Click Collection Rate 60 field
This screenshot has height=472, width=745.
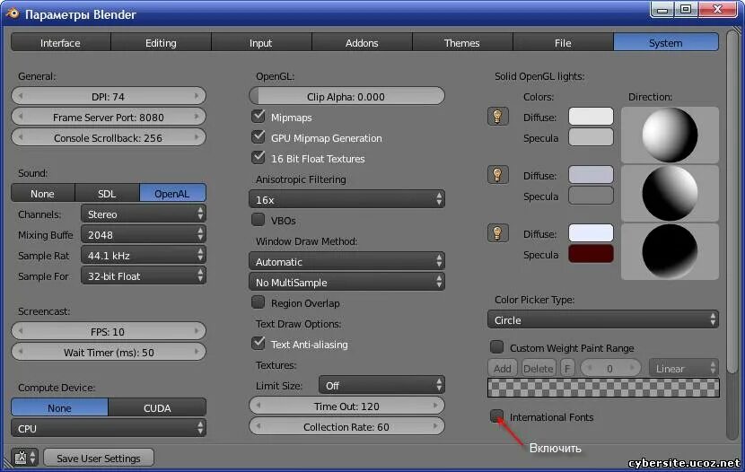point(346,426)
